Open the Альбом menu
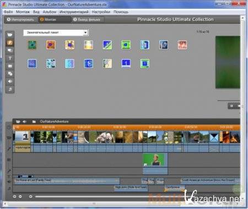Image resolution: width=248 pixels, height=209 pixels. tap(50, 12)
